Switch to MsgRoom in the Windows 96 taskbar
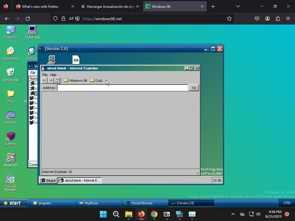This screenshot has width=295, height=221. pos(99,203)
